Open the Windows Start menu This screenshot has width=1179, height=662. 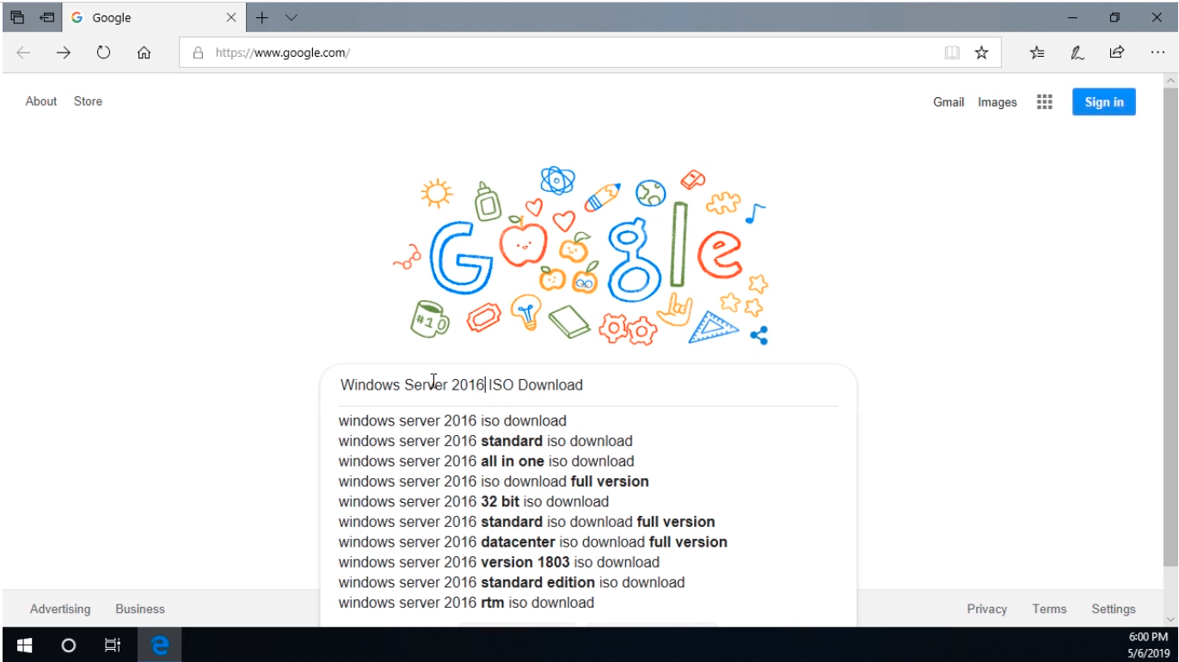(24, 645)
